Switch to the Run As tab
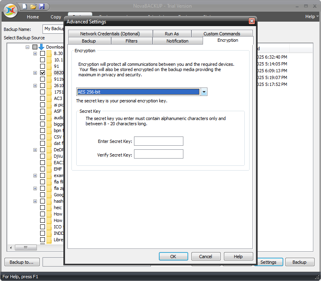This screenshot has width=321, height=281. pos(172,34)
